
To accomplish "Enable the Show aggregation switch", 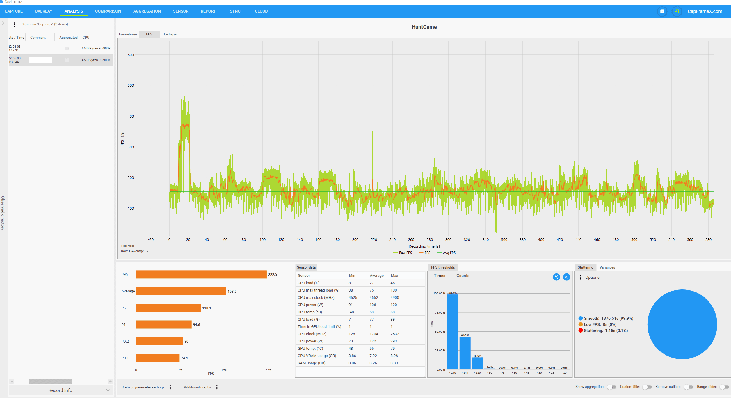I will 612,387.
